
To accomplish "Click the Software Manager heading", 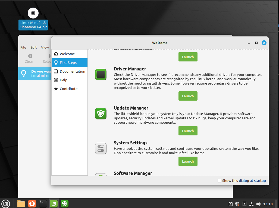I will [133, 173].
